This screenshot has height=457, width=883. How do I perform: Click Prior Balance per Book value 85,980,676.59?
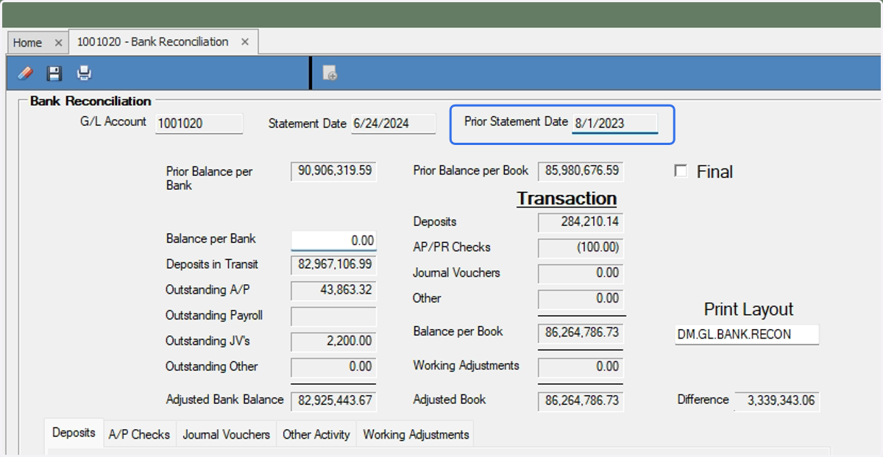[x=581, y=171]
